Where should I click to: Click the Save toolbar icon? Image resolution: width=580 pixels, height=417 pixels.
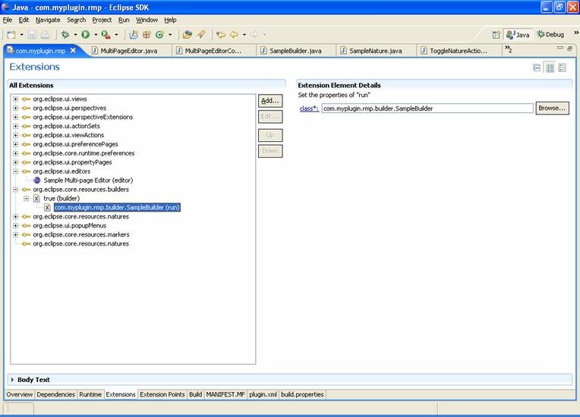point(32,35)
